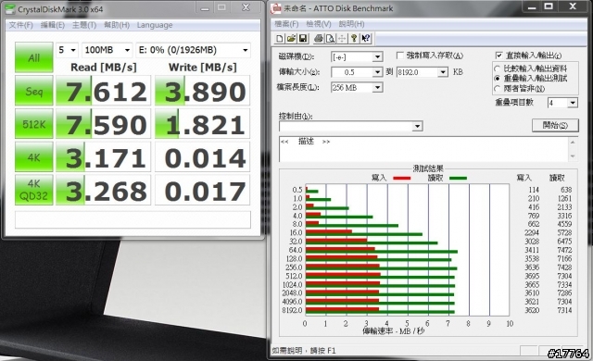Click the Seq read result 7.612
The width and height of the screenshot is (593, 361).
(x=103, y=91)
